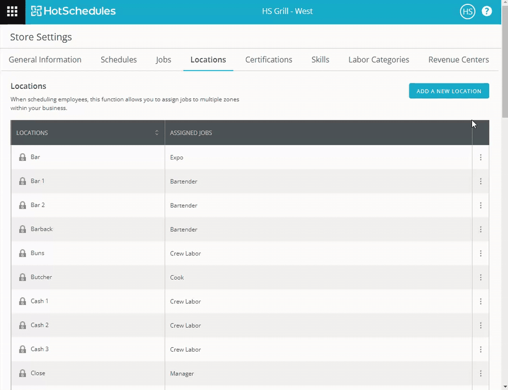Click the lock icon beside Cash 3
The image size is (508, 390).
[x=22, y=349]
